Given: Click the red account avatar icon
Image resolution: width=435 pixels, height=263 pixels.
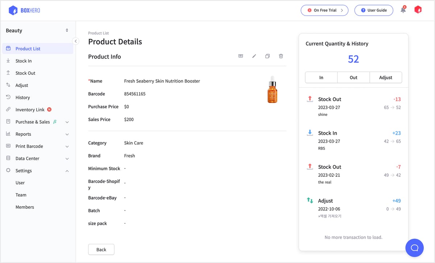Looking at the screenshot, I should [418, 10].
